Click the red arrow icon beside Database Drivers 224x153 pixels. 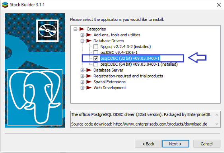click(x=89, y=41)
